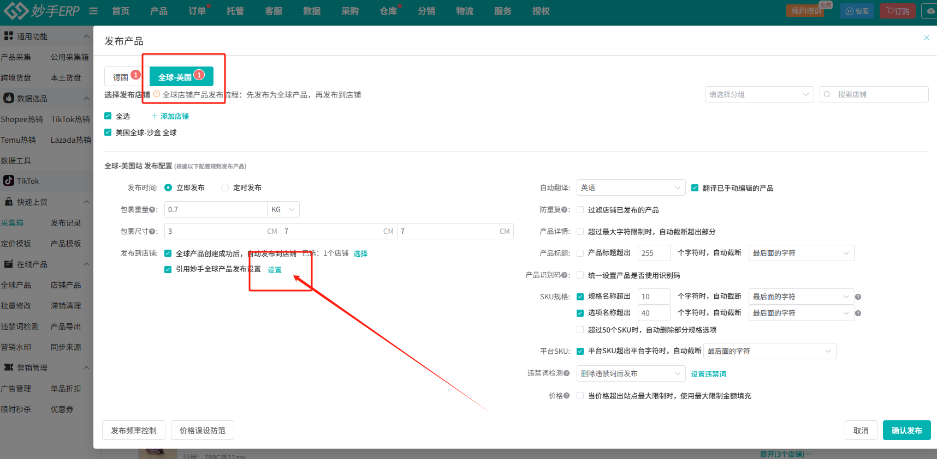Click the cloud download icon in header
Viewport: 937px width, 459px height.
(x=930, y=11)
